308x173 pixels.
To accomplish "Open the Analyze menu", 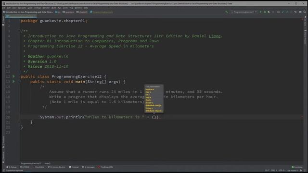I will click(38, 8).
